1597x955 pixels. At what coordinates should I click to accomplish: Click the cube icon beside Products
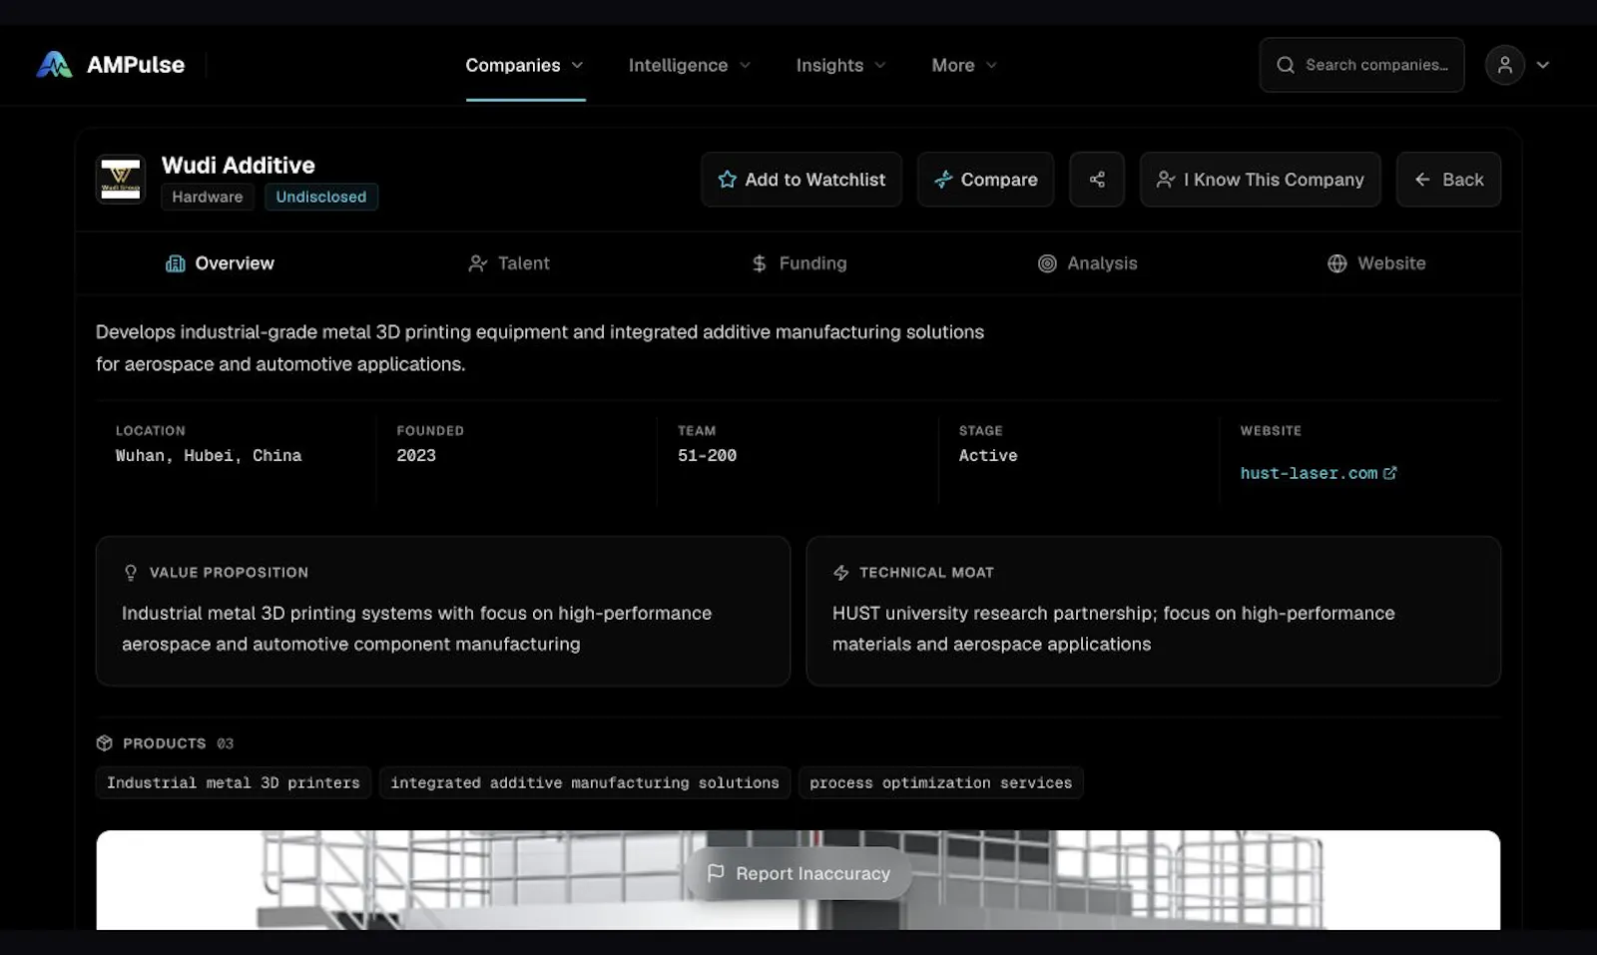[x=105, y=743]
